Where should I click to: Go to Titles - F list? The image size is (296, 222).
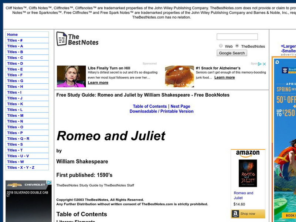coord(27,75)
